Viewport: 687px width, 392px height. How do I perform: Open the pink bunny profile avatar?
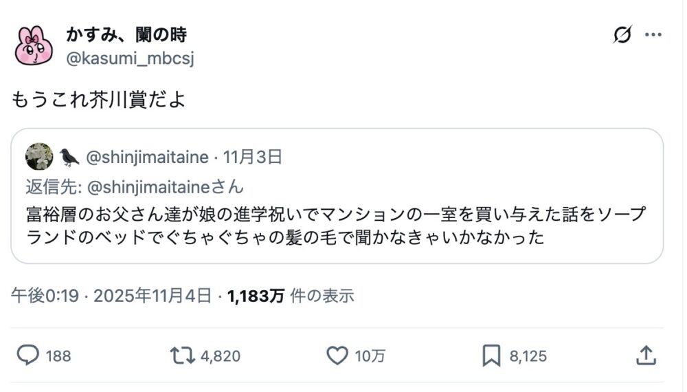pos(34,45)
